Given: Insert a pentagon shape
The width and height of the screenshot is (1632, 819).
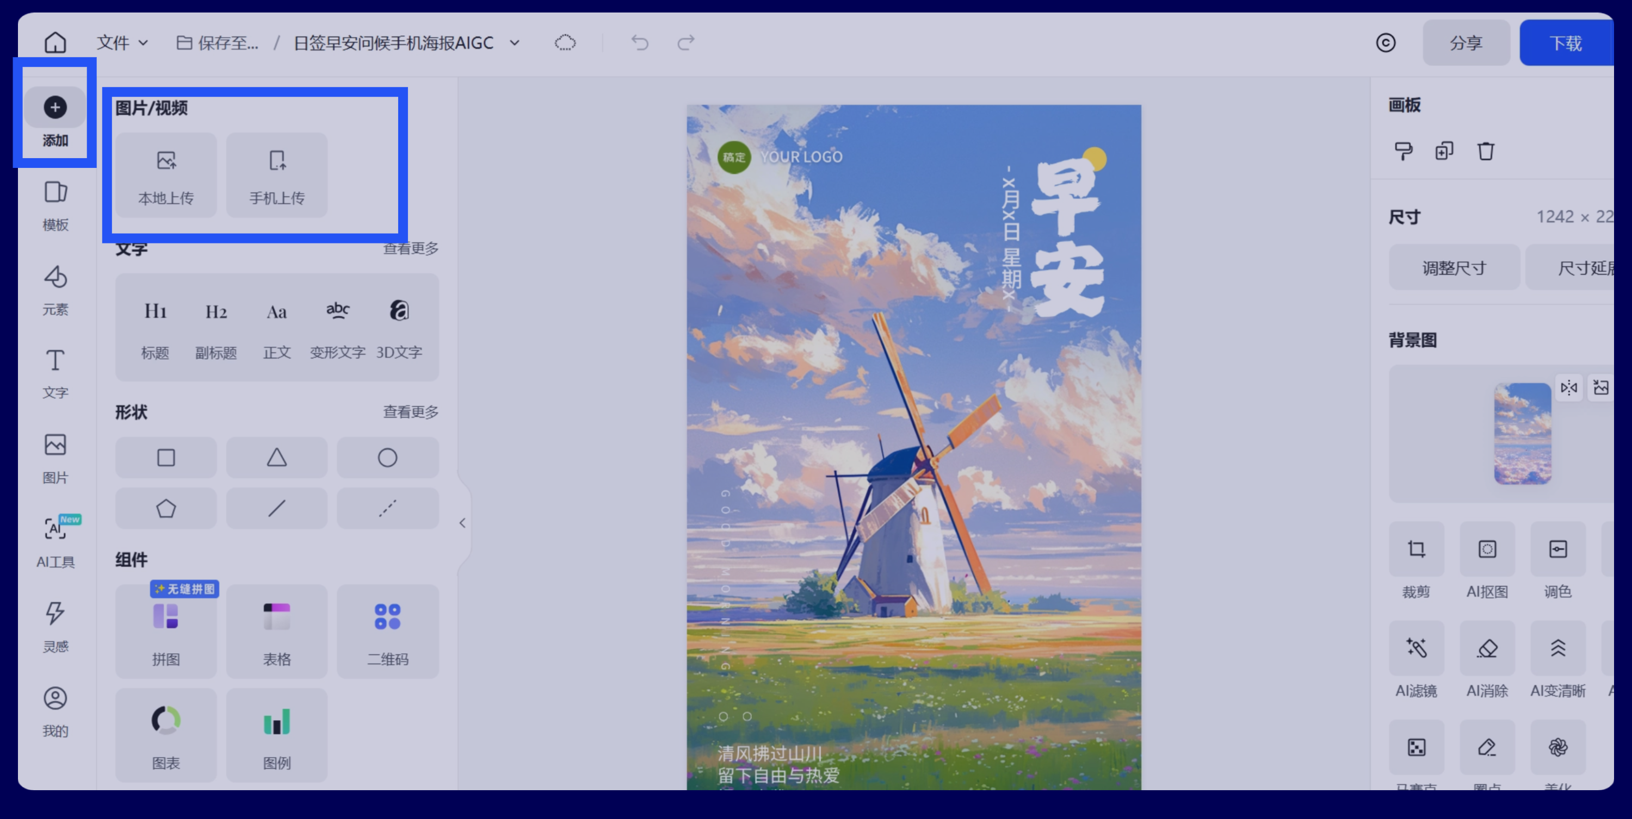Looking at the screenshot, I should 166,508.
